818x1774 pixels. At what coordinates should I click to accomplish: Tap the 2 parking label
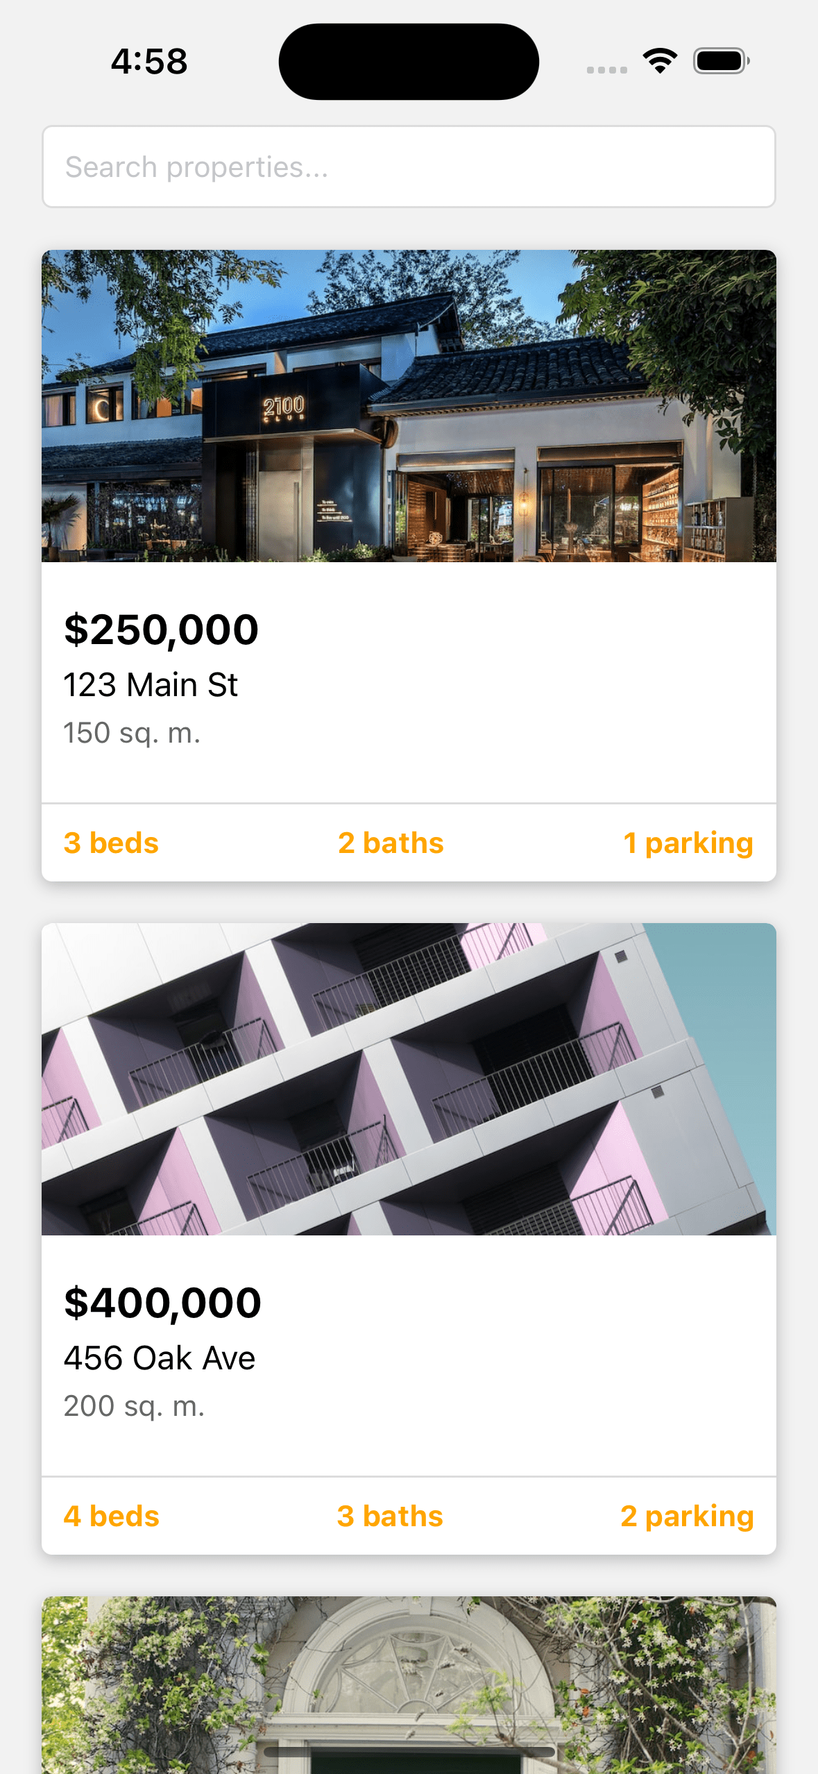pyautogui.click(x=687, y=1517)
